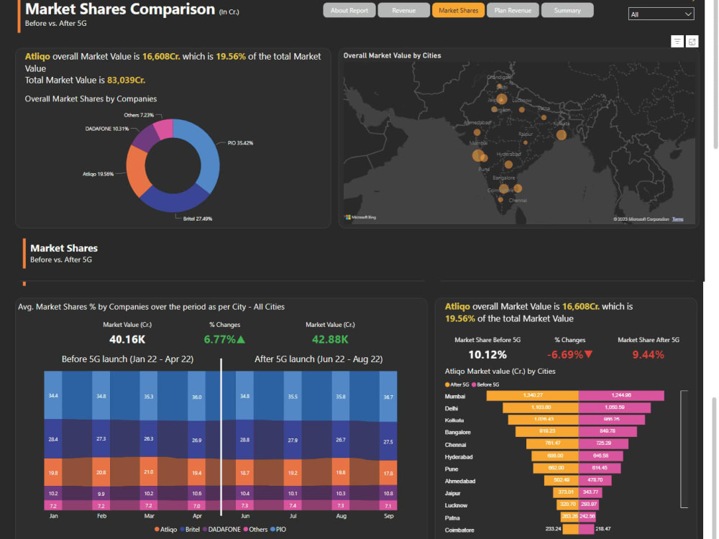Select the Patna bubble on the map

[x=544, y=118]
